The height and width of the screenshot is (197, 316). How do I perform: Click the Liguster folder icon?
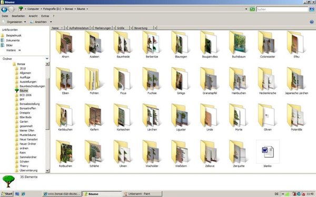pos(180,116)
